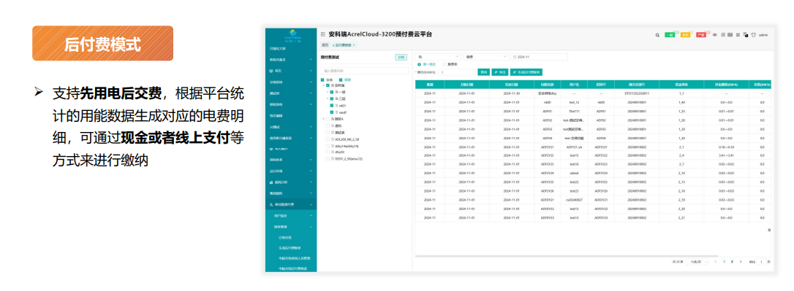Collapse sidebar using the hamburger menu icon

point(323,34)
